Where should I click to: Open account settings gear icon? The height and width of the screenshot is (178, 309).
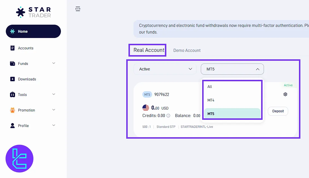click(285, 94)
